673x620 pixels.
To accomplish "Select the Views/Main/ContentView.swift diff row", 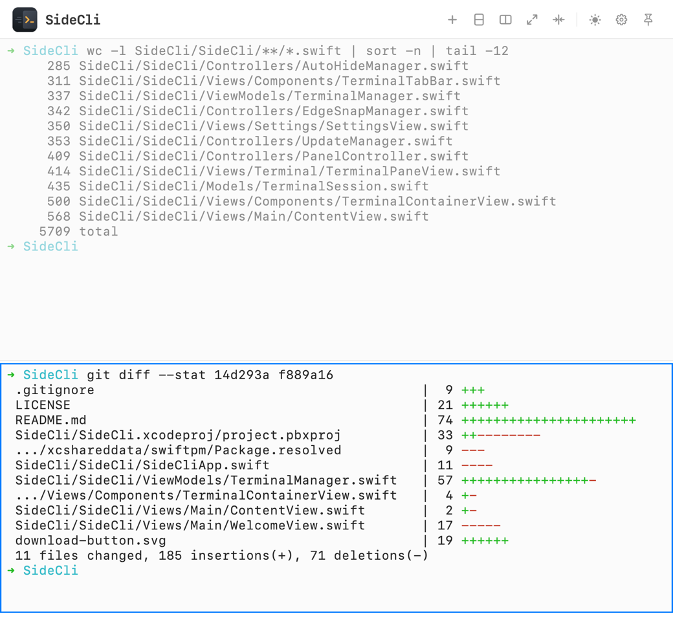I will [246, 511].
